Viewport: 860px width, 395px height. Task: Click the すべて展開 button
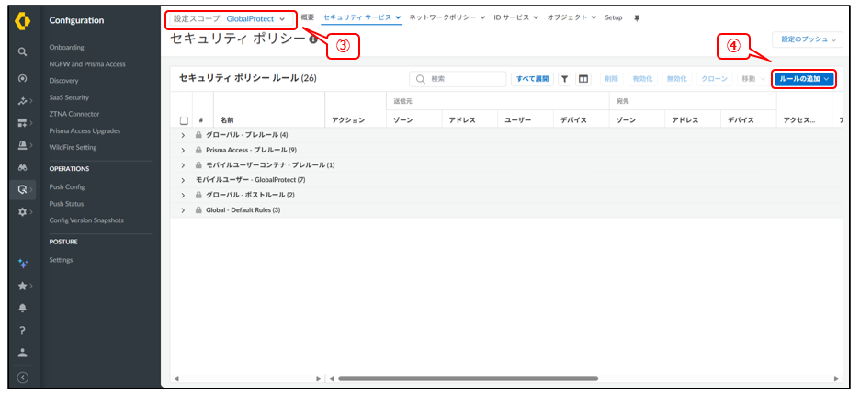pos(532,80)
